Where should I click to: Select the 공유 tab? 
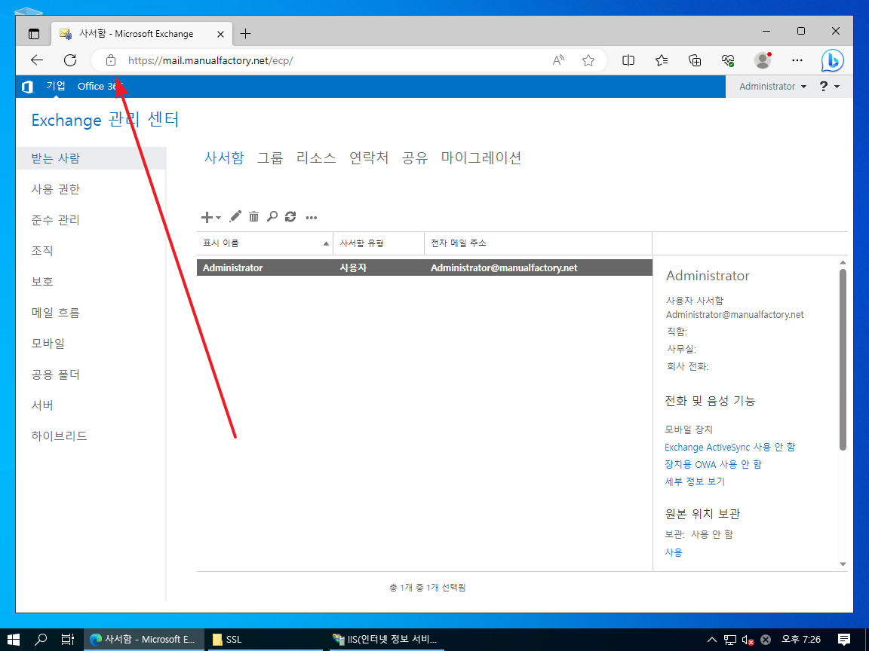pos(415,157)
